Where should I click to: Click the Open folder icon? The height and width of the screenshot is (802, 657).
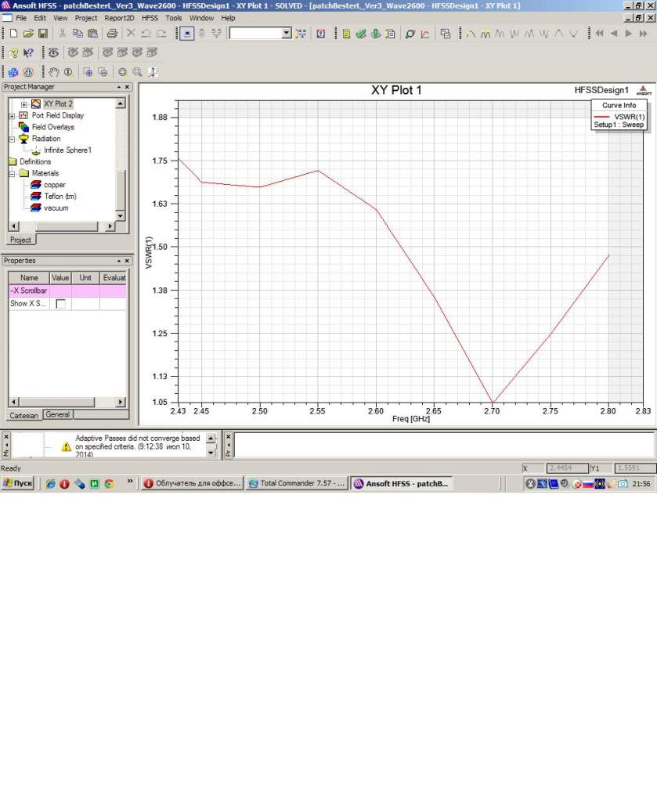pos(28,34)
